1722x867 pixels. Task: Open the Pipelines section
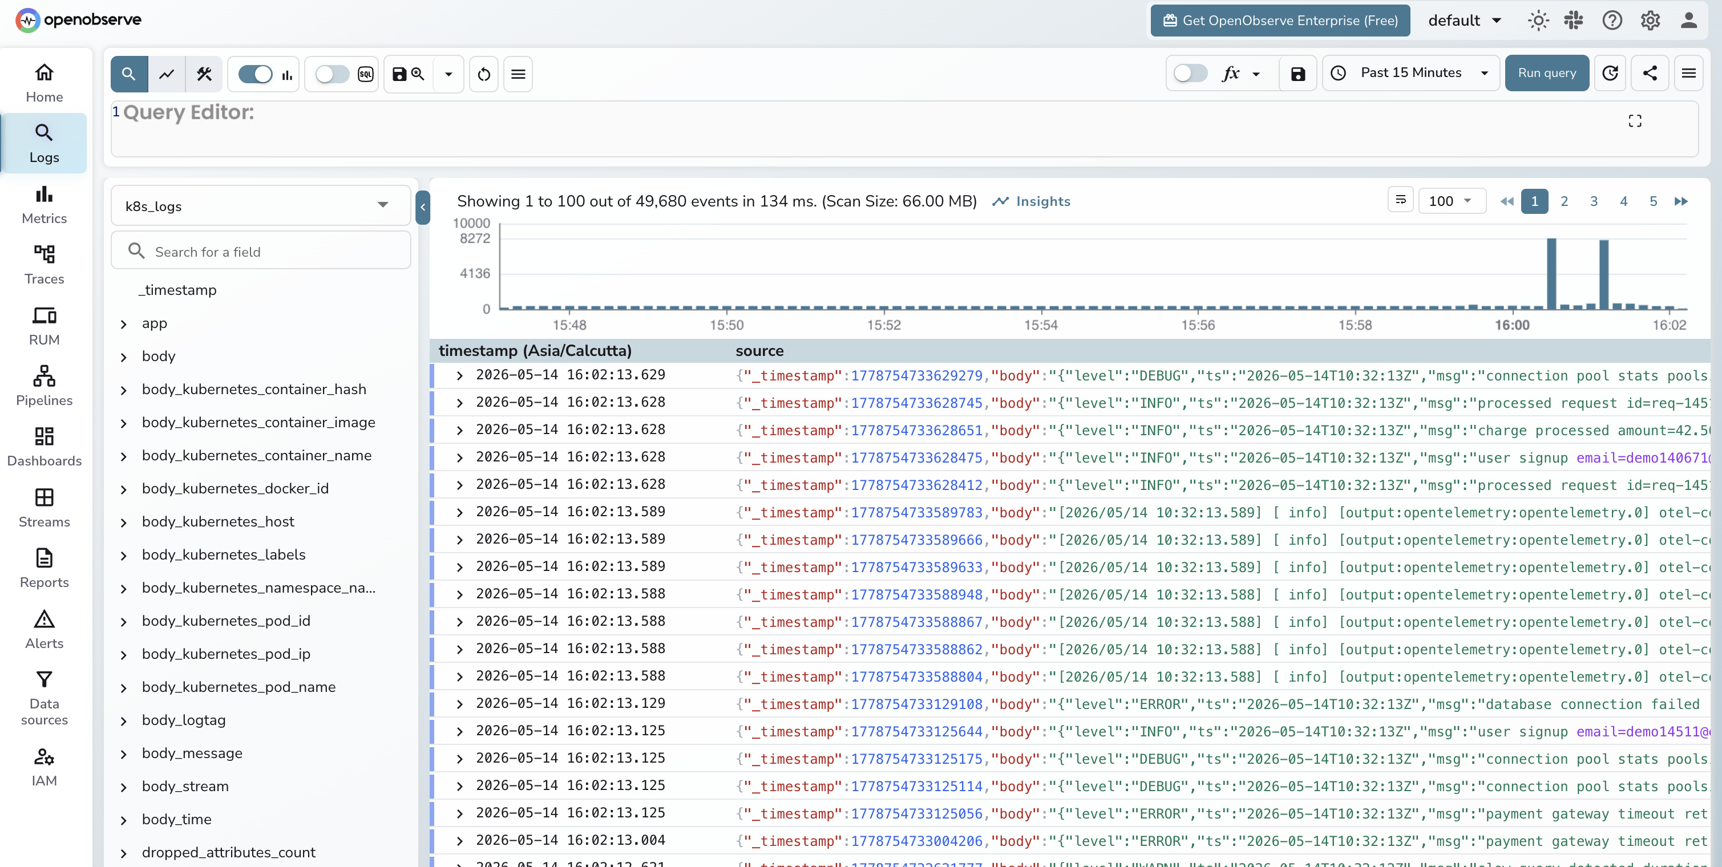[x=44, y=386]
